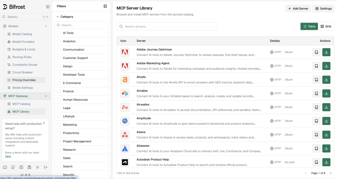Viewport: 337px width, 179px height.
Task: Install the Adobe Marketing Agent server
Action: pyautogui.click(x=326, y=66)
